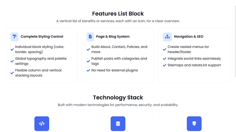
Task: Click the code brackets icon
Action: click(x=42, y=124)
